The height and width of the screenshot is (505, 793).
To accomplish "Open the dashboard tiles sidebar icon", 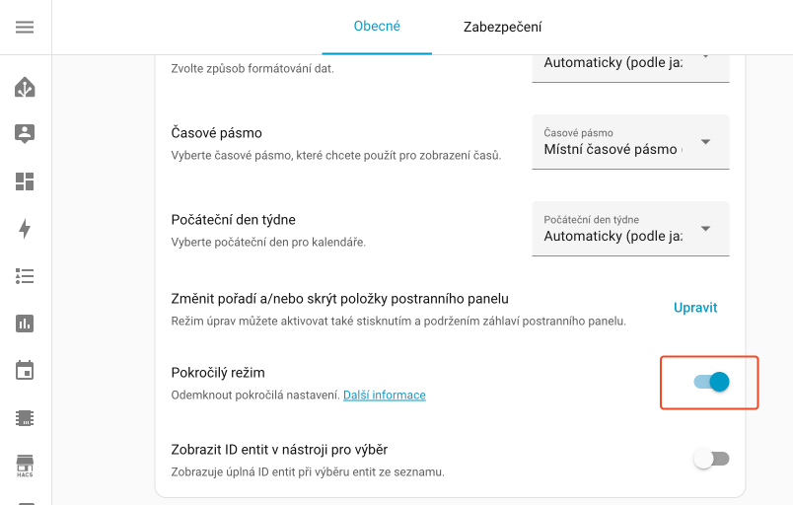I will point(25,181).
